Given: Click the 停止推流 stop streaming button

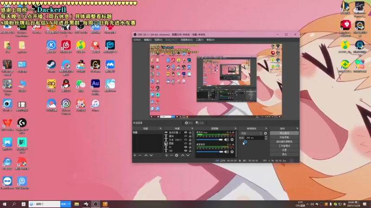Looking at the screenshot, I should point(284,133).
